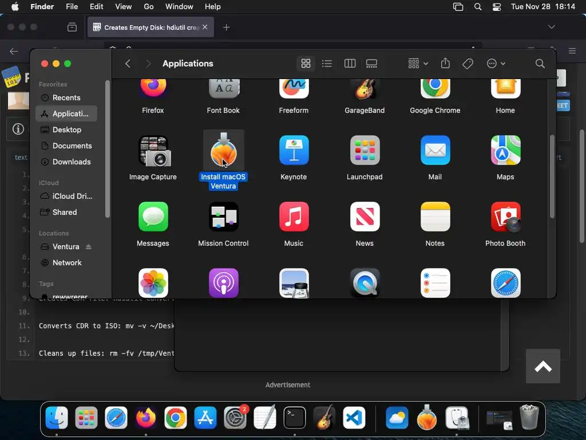Open System Settings from the Dock

(x=235, y=418)
